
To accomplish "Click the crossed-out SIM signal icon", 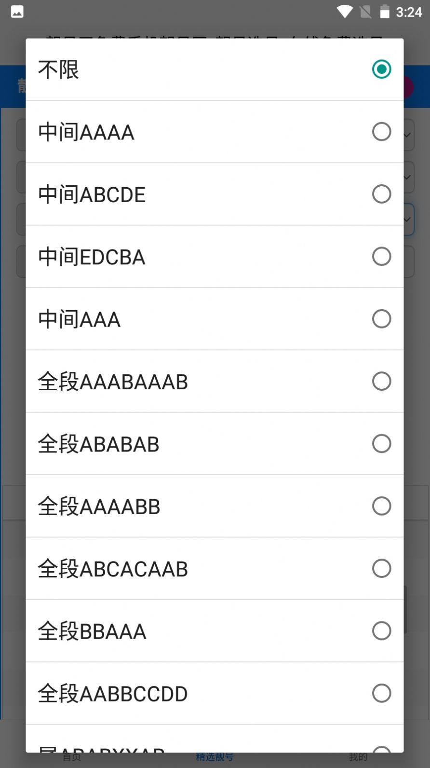I will 365,12.
